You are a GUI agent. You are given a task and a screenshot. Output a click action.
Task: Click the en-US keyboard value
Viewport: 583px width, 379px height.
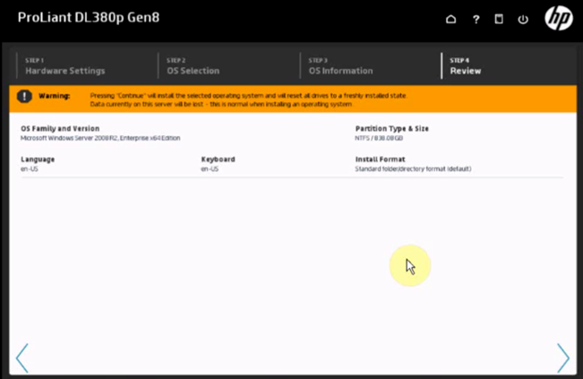tap(210, 168)
